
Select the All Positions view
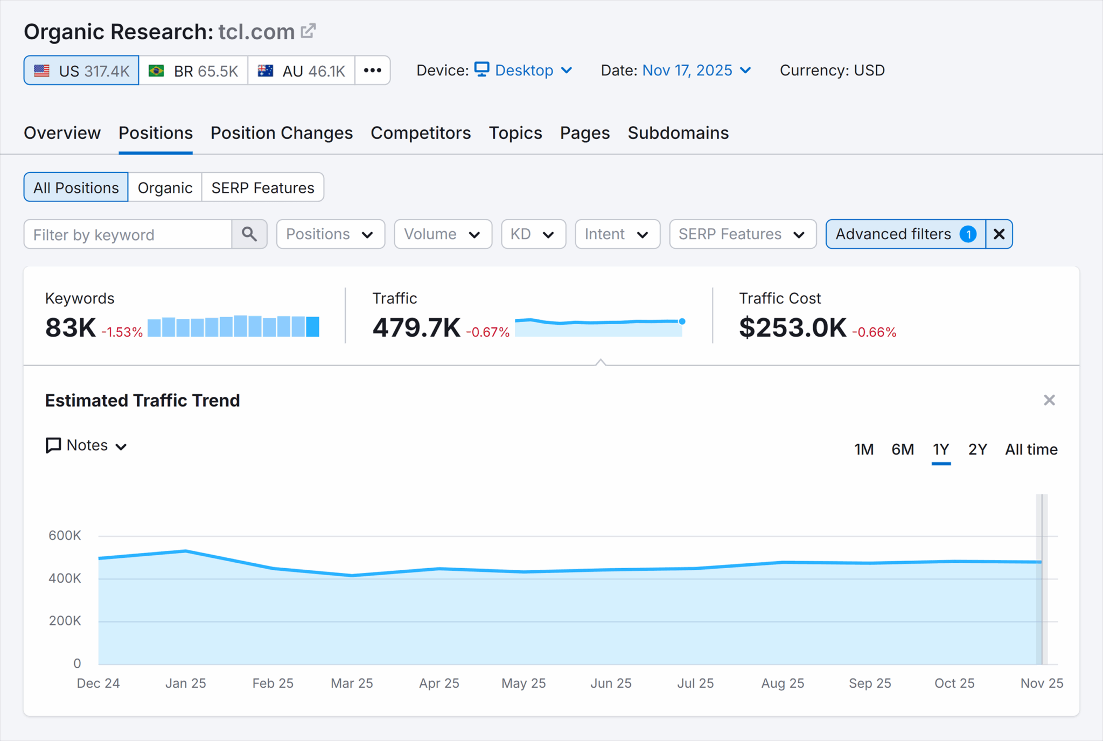(76, 187)
